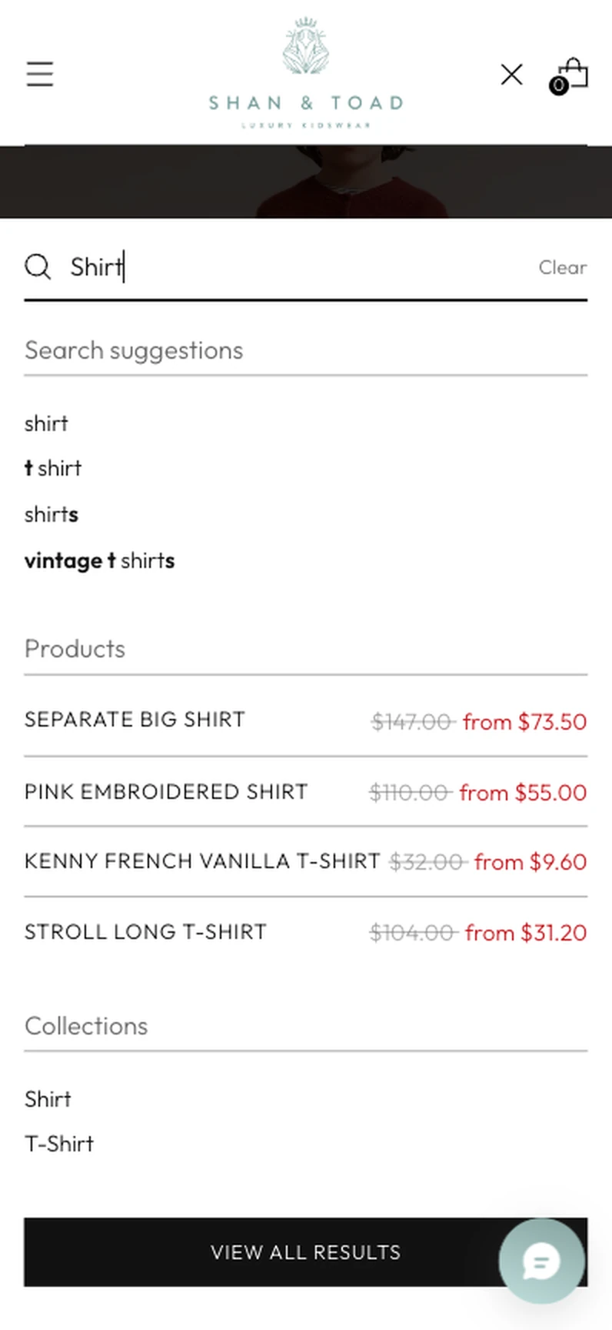
Task: Clear the search field text
Action: (x=562, y=267)
